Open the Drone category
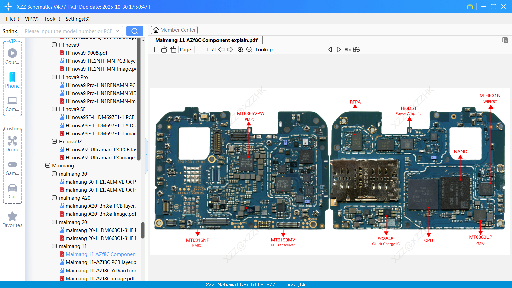Image resolution: width=512 pixels, height=288 pixels. (12, 144)
